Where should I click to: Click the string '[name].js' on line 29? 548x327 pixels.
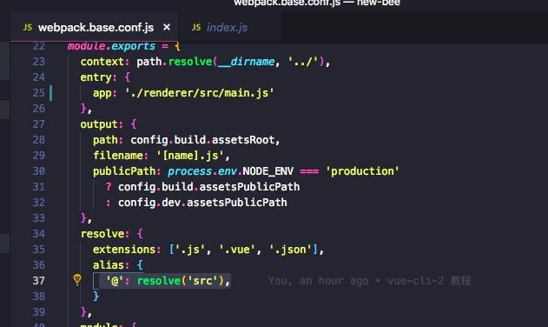click(190, 156)
